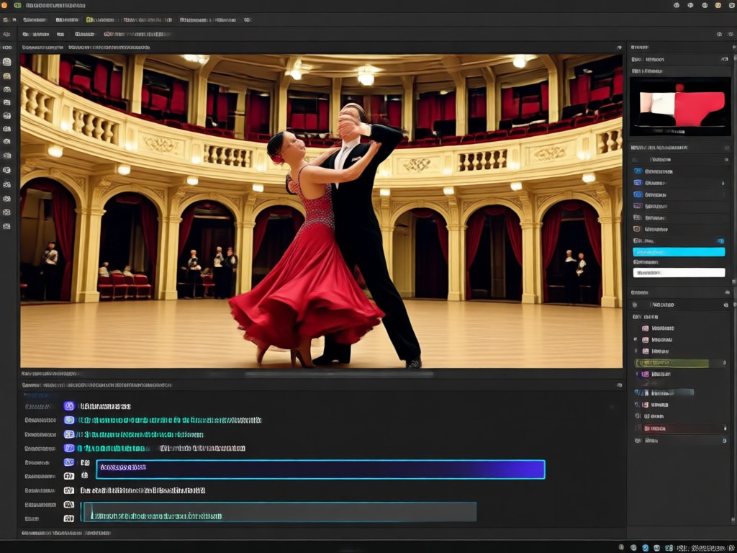Screen dimensions: 737x553
Task: Click the small icon ending the timeline panel header
Action: click(620, 385)
